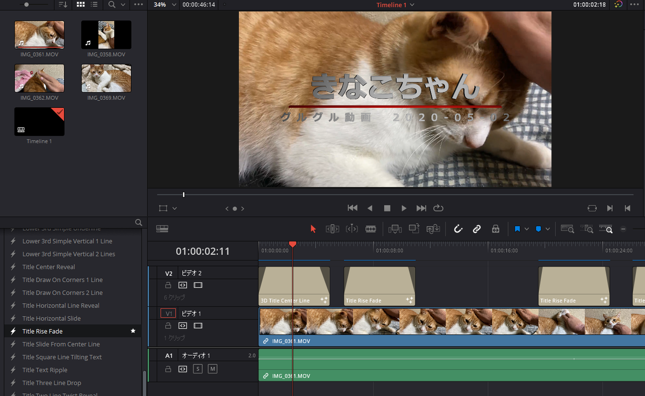Screen dimensions: 645x396
Task: Click timeline zoom out minus button
Action: click(x=623, y=229)
